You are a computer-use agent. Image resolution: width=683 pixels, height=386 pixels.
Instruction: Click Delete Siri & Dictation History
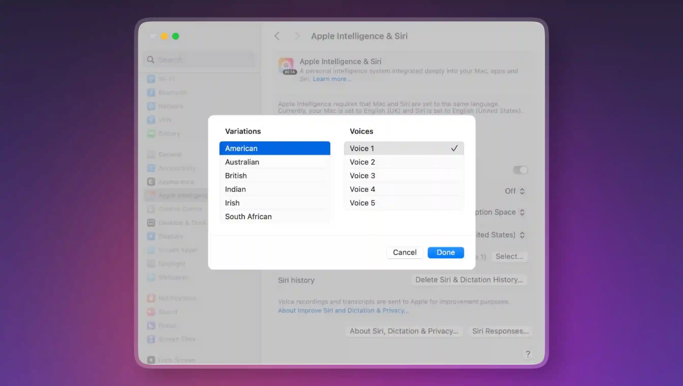469,280
